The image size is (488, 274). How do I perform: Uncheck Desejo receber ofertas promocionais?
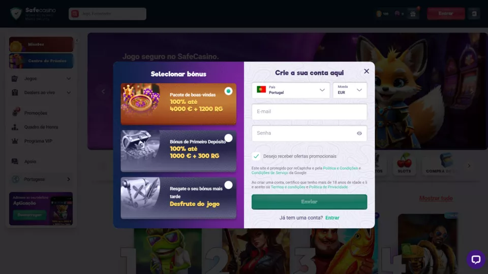[x=256, y=156]
